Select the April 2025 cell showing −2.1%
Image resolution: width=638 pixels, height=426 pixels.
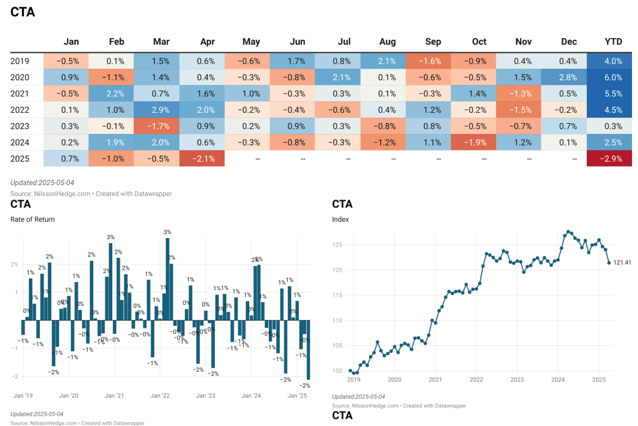202,159
